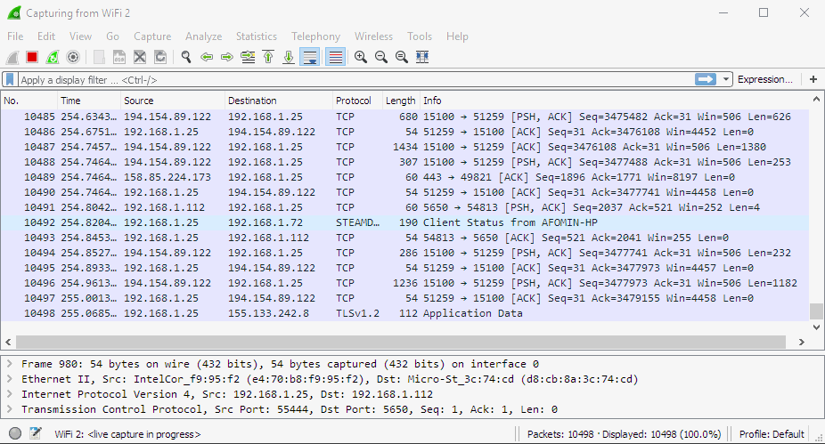
Task: Click the save capture file icon
Action: [119, 57]
